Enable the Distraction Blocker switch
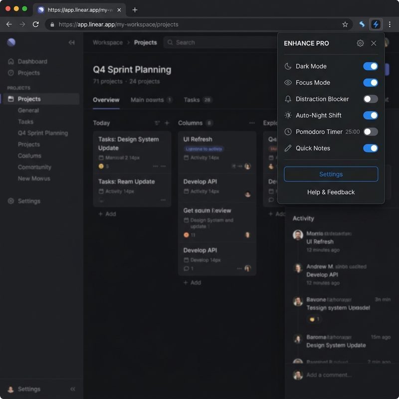Screen dimensions: 399x399 (x=370, y=99)
